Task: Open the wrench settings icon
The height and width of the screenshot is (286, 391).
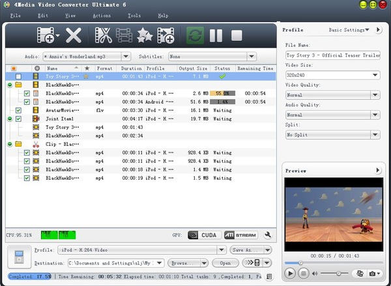Action: pyautogui.click(x=267, y=235)
